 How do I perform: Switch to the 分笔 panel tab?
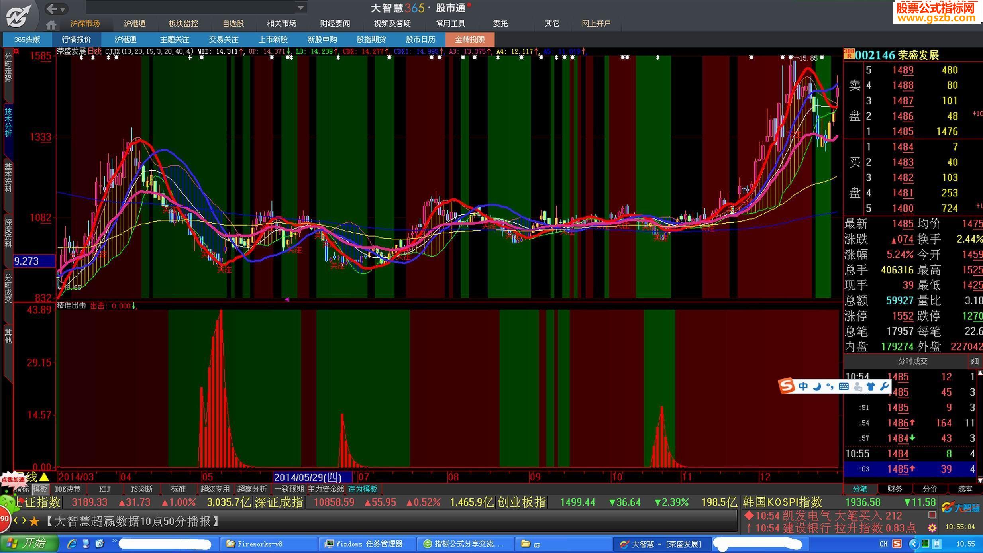(860, 489)
